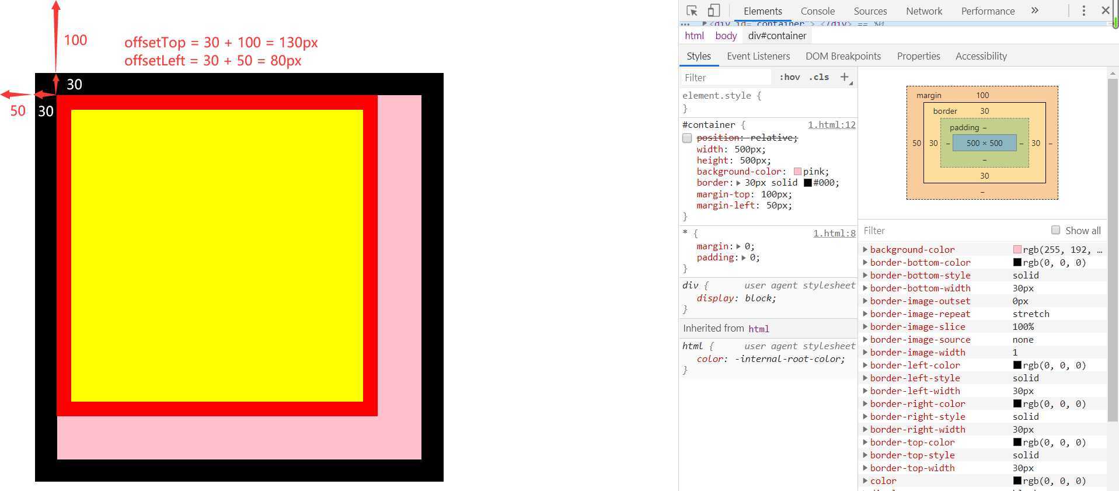Screen dimensions: 1119x491
Task: Click margin-left value 50 in box model
Action: click(x=916, y=143)
